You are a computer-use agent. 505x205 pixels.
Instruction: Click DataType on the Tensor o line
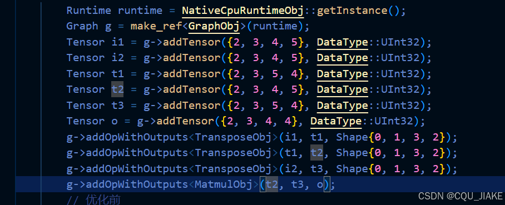tap(336, 121)
